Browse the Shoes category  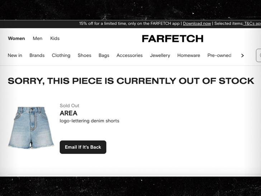(x=85, y=55)
